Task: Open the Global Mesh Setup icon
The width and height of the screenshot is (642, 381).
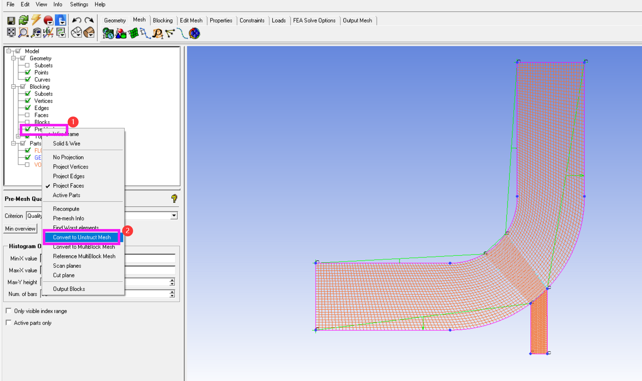Action: click(108, 33)
